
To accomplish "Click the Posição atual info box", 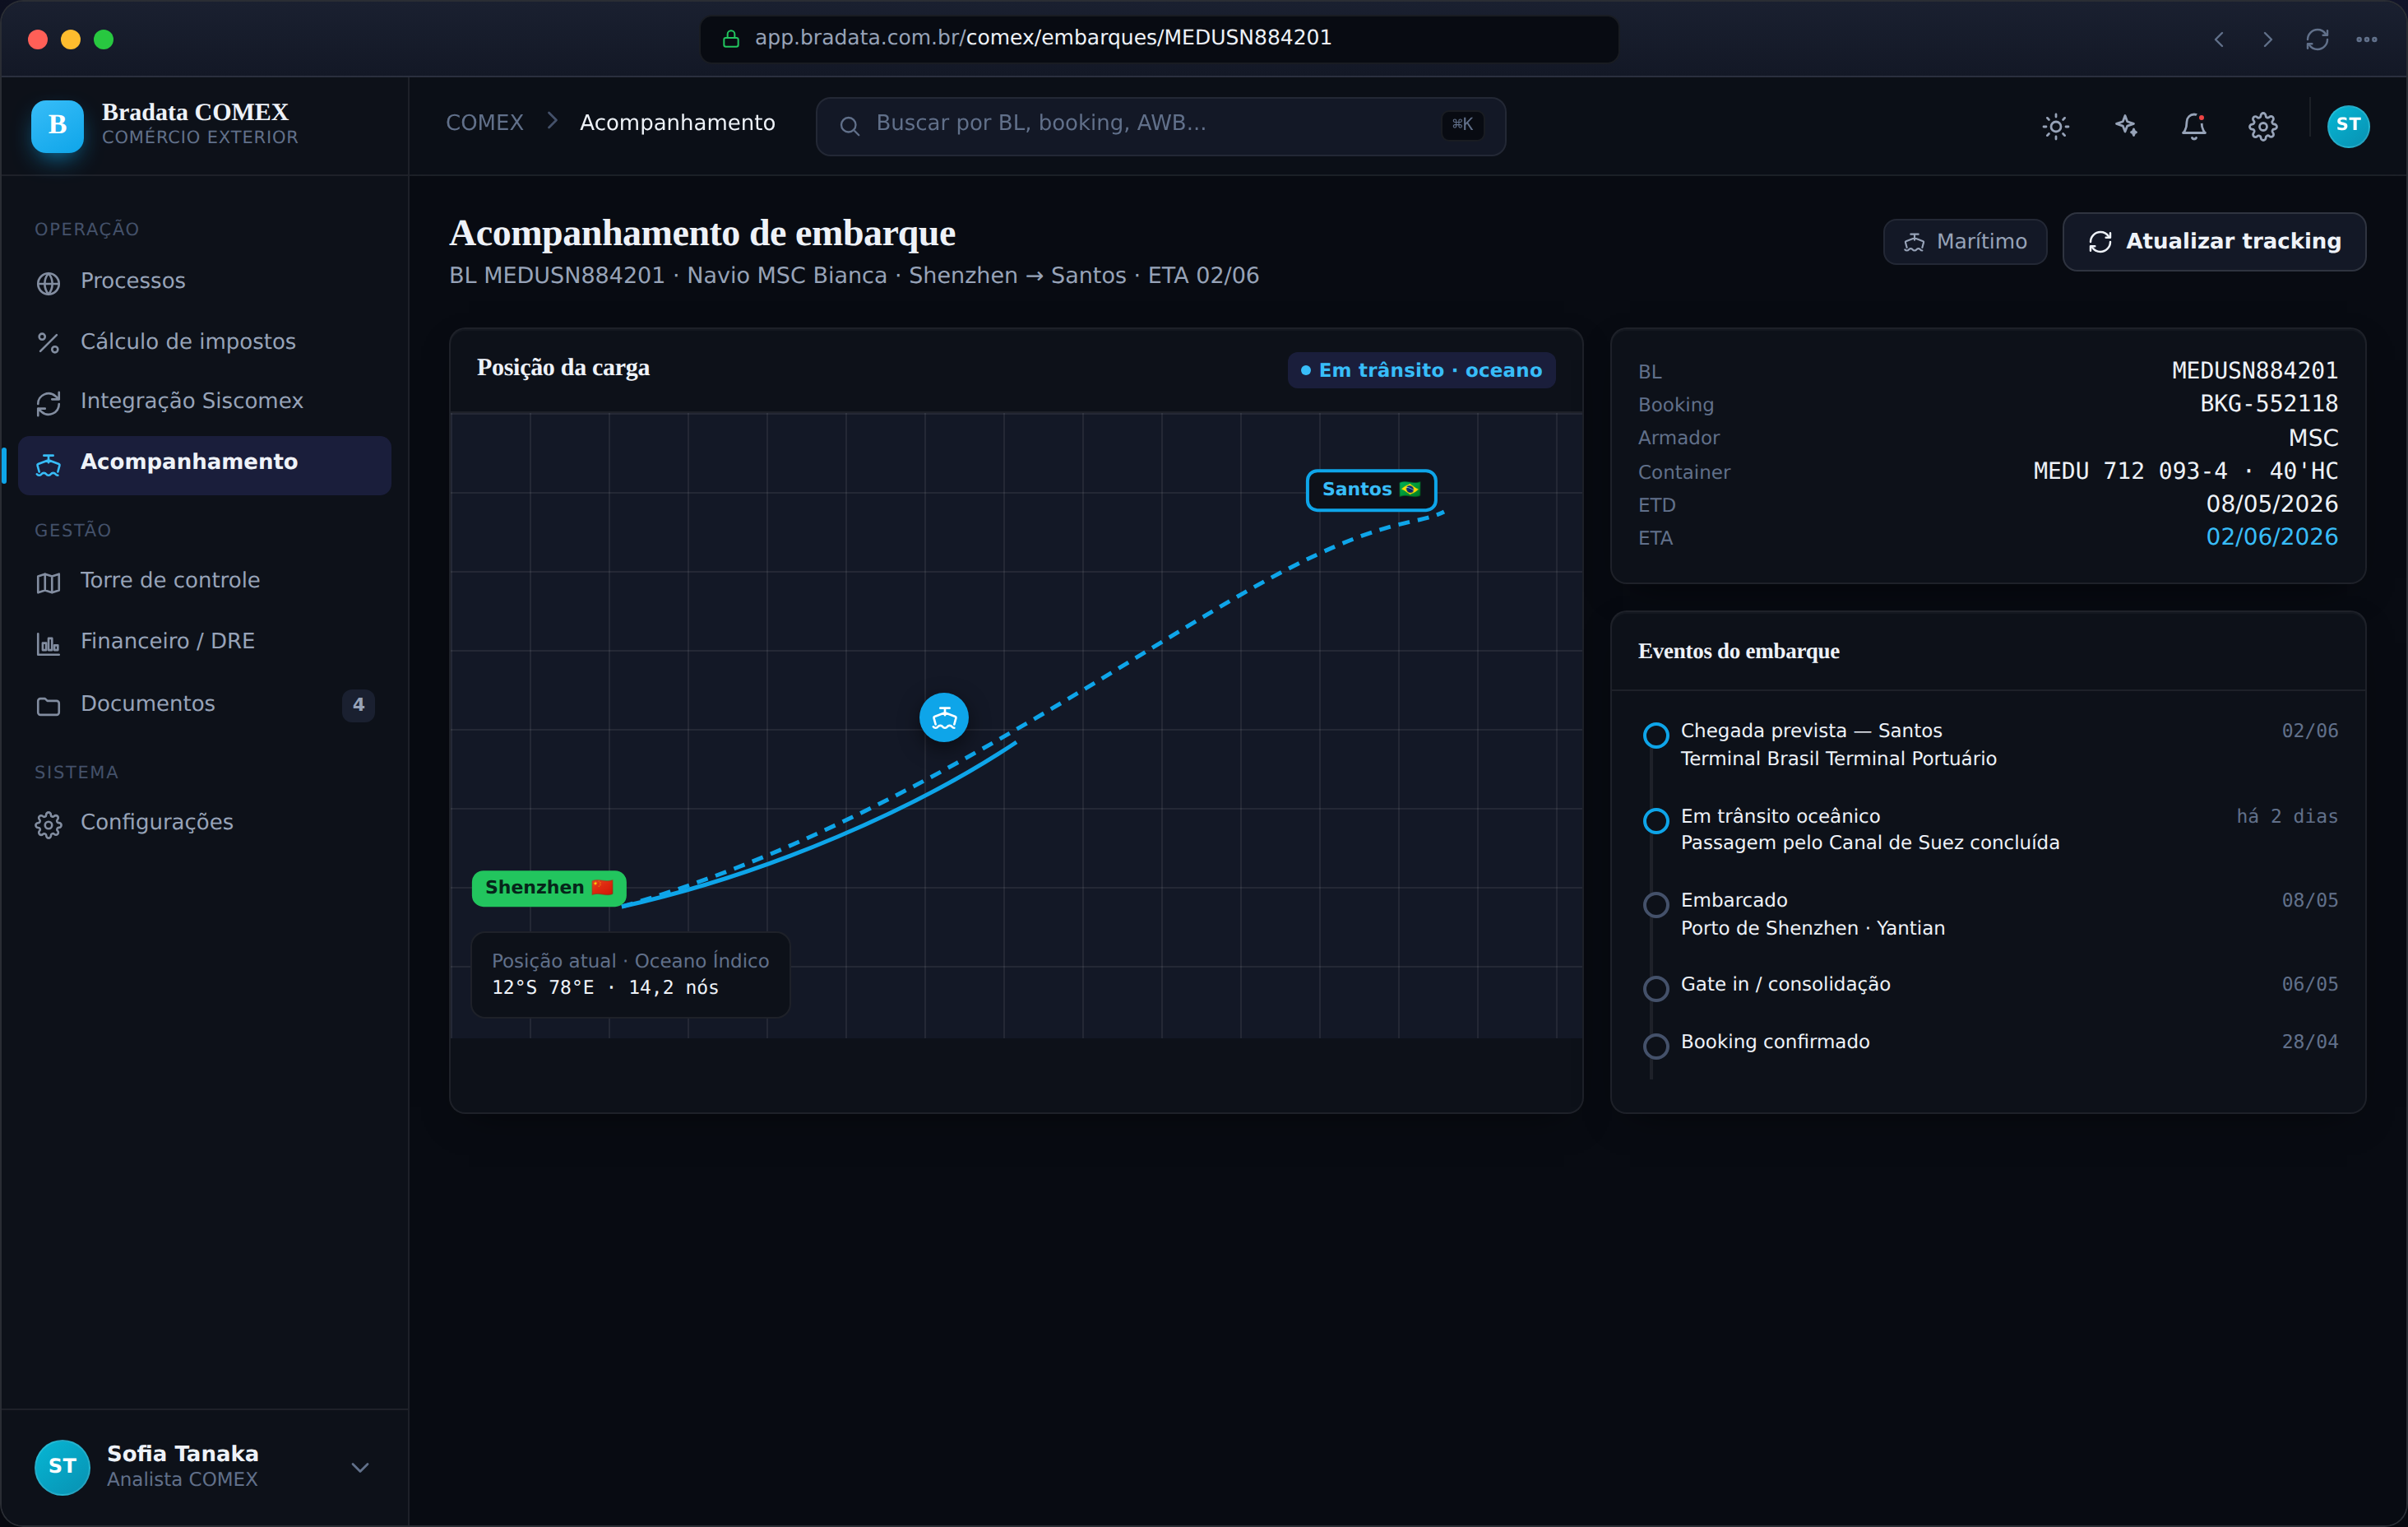I will (630, 975).
